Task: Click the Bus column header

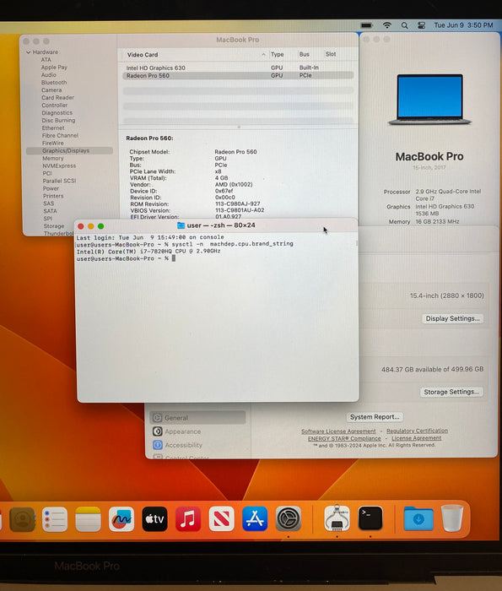Action: (x=305, y=54)
